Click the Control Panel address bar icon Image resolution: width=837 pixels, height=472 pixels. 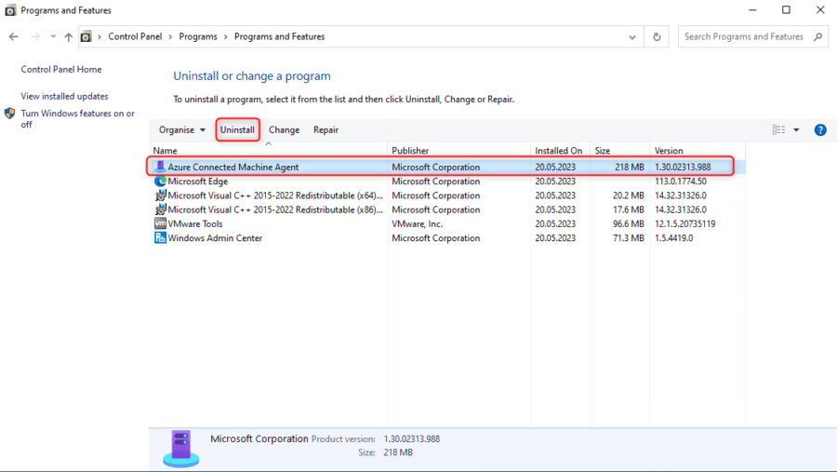pos(86,36)
